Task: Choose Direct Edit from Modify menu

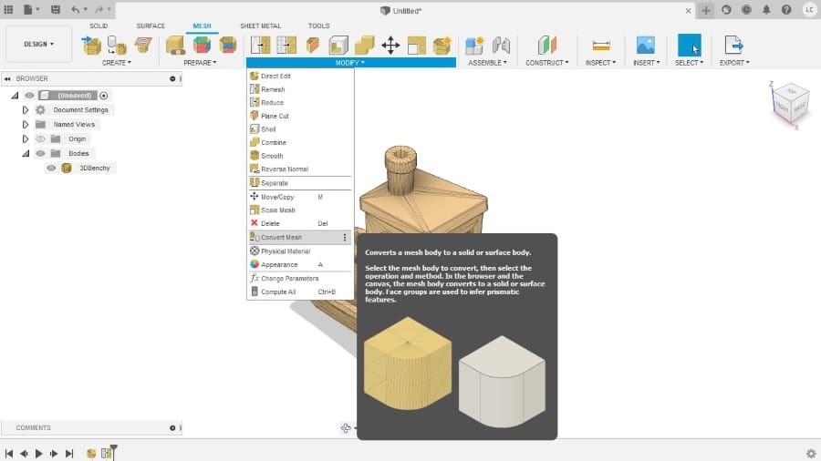Action: coord(300,76)
